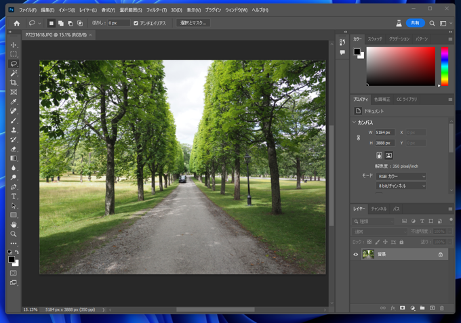Select the Move tool
Image resolution: width=461 pixels, height=323 pixels.
pos(14,45)
